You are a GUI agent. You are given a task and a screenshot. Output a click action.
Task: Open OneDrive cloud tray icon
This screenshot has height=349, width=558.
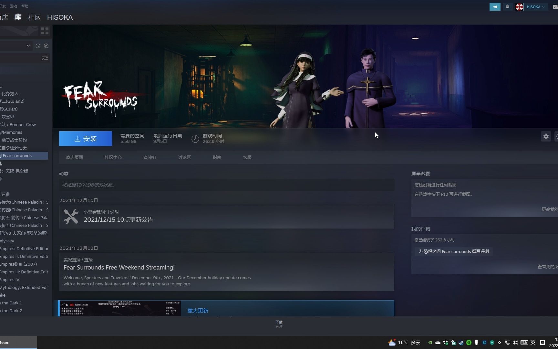(438, 343)
